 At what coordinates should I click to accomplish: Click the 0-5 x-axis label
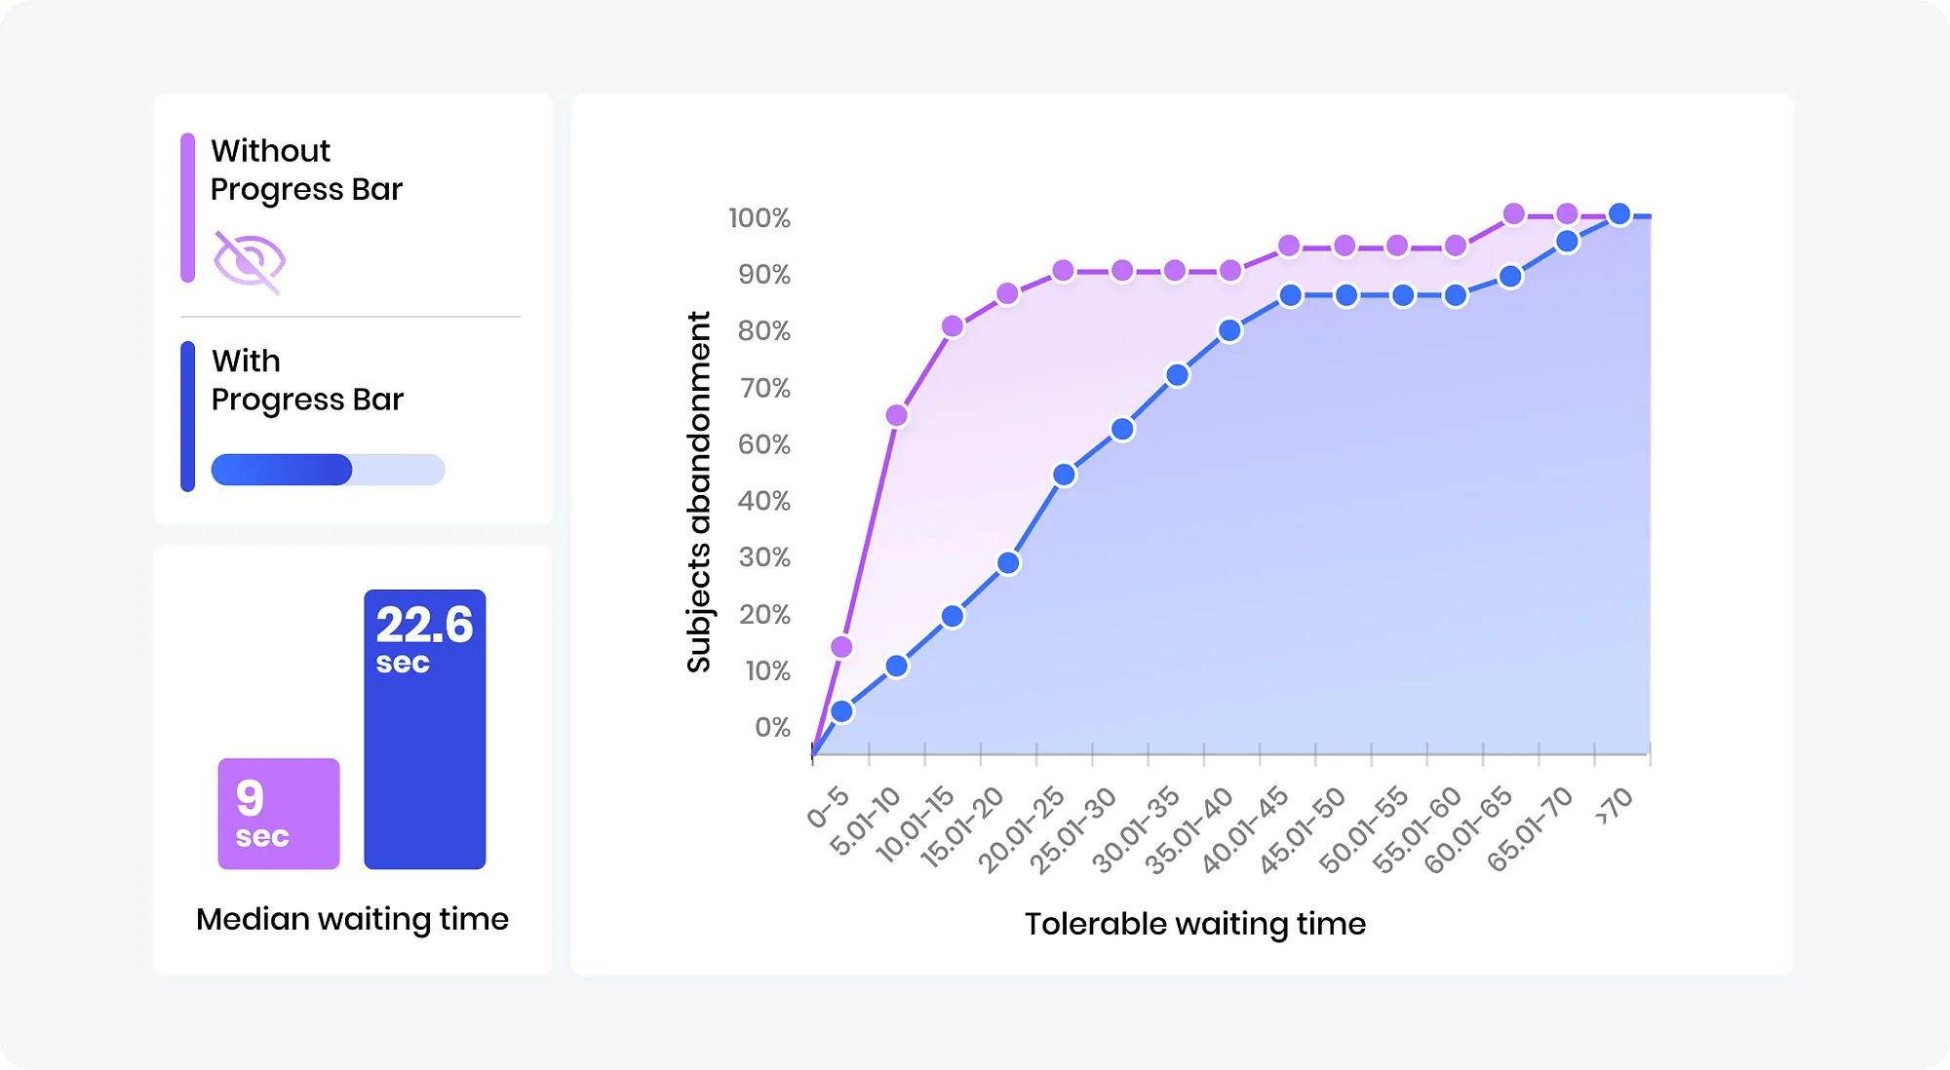click(x=828, y=808)
